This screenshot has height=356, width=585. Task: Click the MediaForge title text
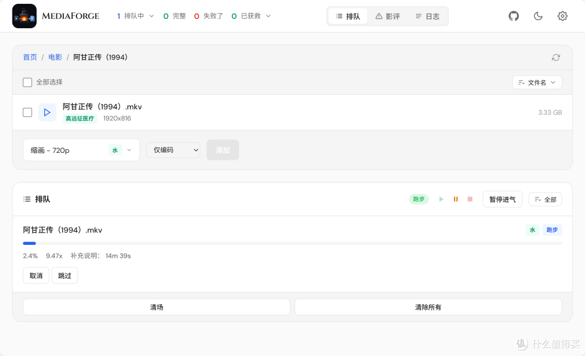coord(70,16)
